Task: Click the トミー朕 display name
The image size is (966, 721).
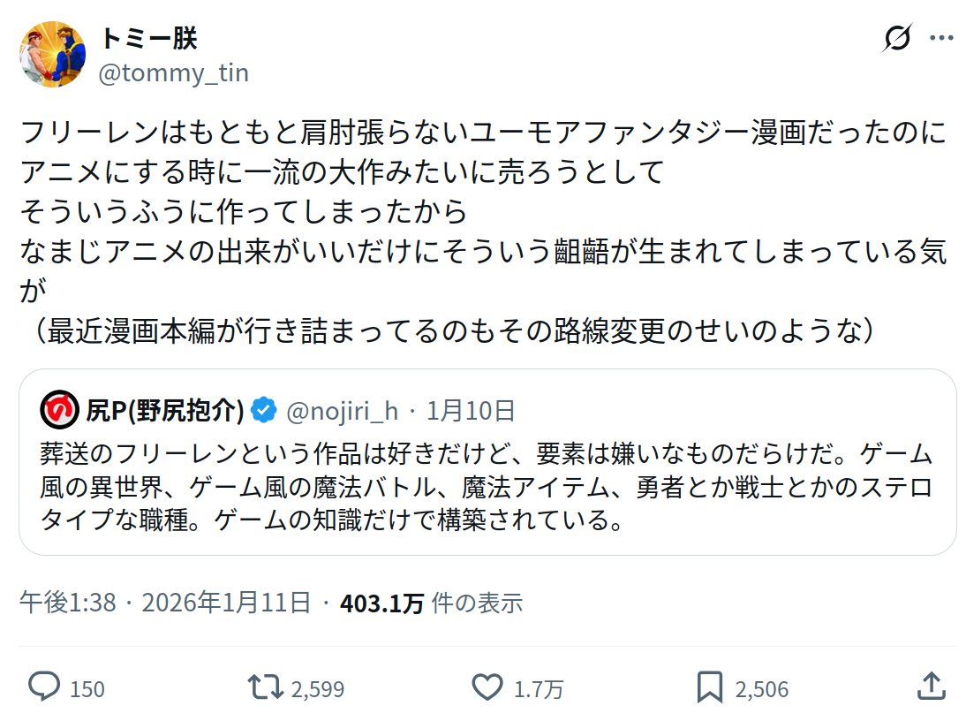Action: point(148,38)
